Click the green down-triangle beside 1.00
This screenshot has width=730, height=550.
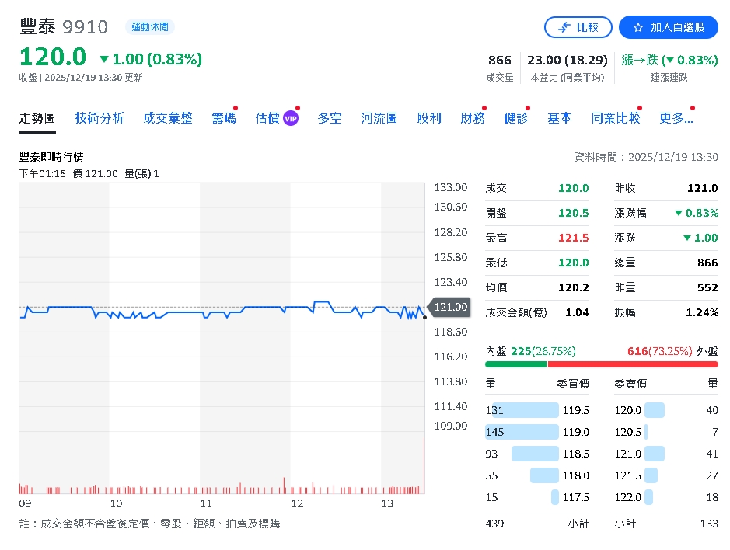pyautogui.click(x=104, y=59)
